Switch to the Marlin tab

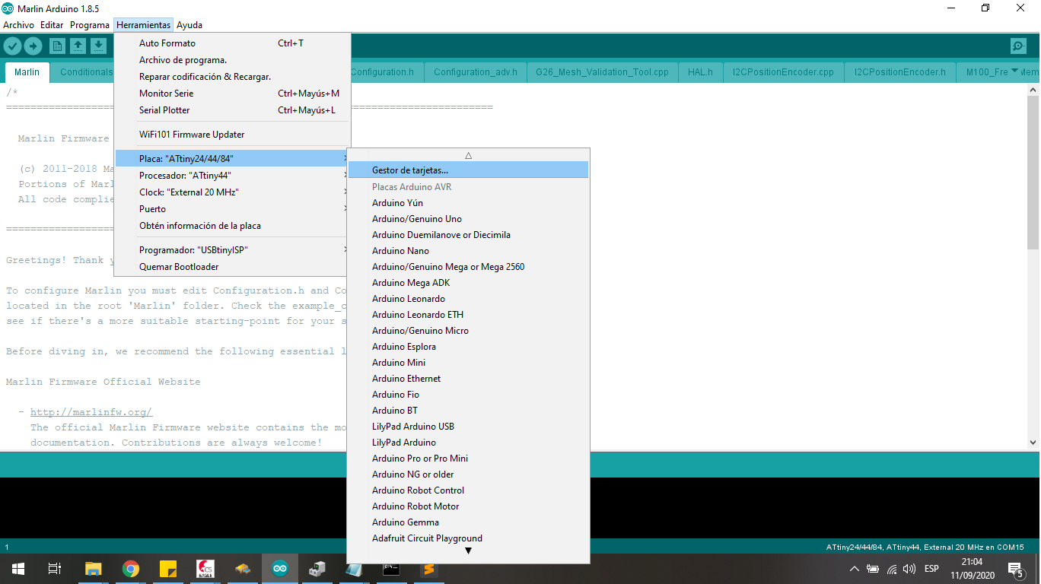(x=27, y=72)
